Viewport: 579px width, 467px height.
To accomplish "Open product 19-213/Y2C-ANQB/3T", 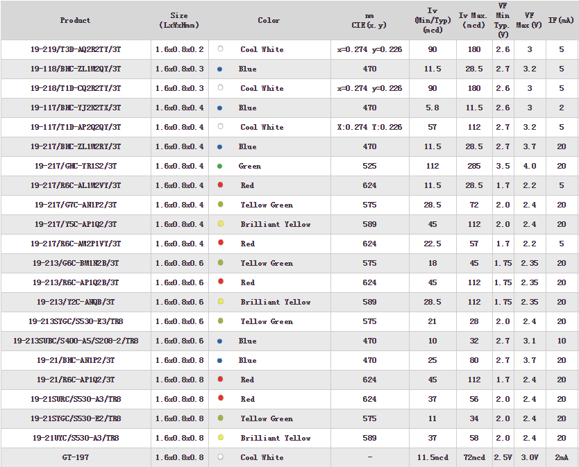I will point(76,302).
